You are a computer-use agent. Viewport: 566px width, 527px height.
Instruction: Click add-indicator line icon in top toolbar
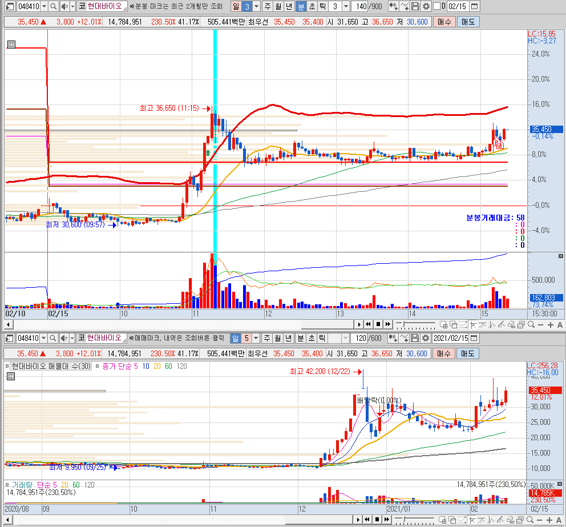(405, 6)
